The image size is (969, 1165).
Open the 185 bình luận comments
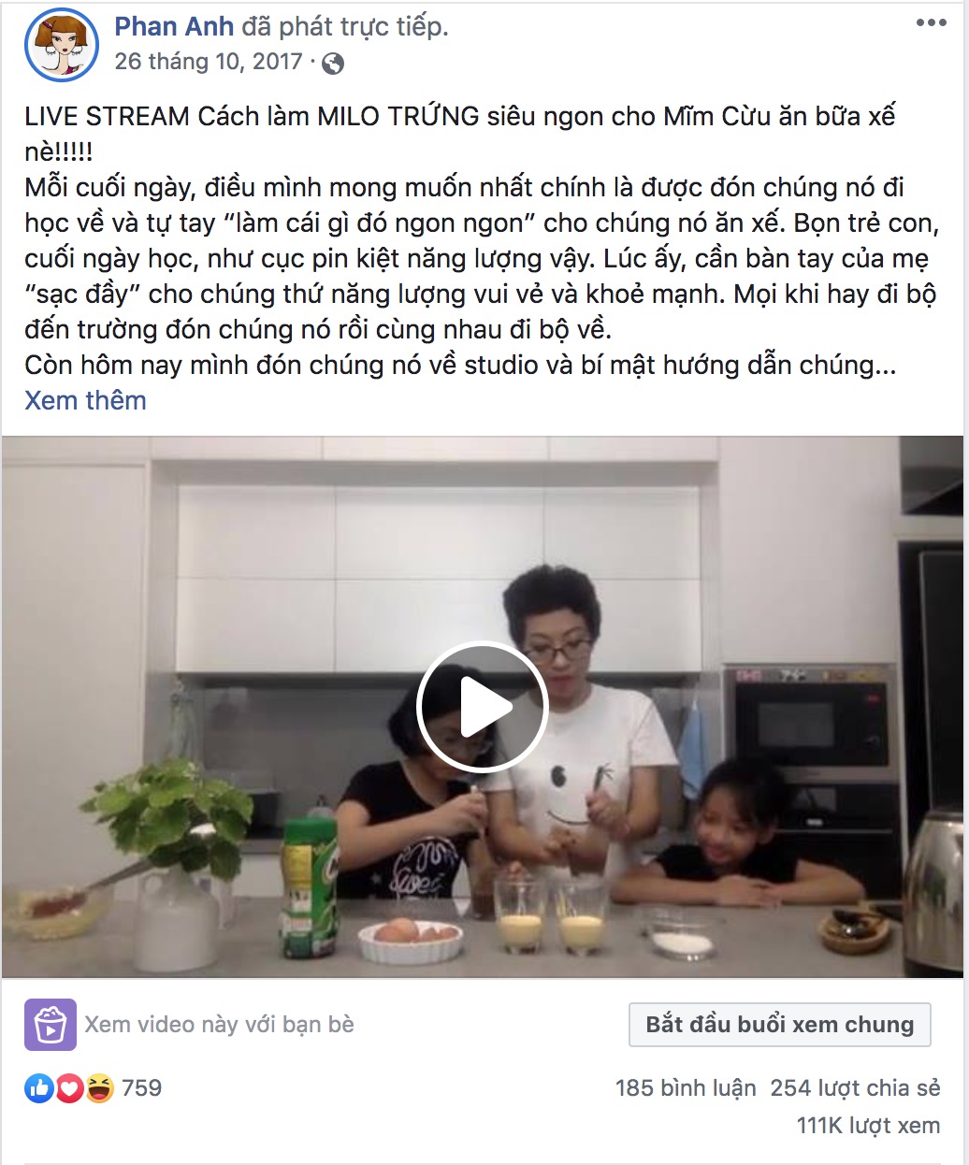point(686,1088)
